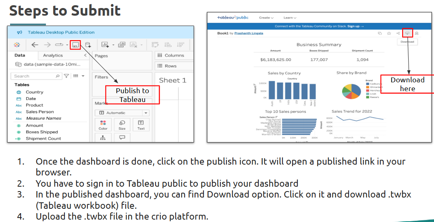Click the view-as-list grid icon

tap(76, 76)
